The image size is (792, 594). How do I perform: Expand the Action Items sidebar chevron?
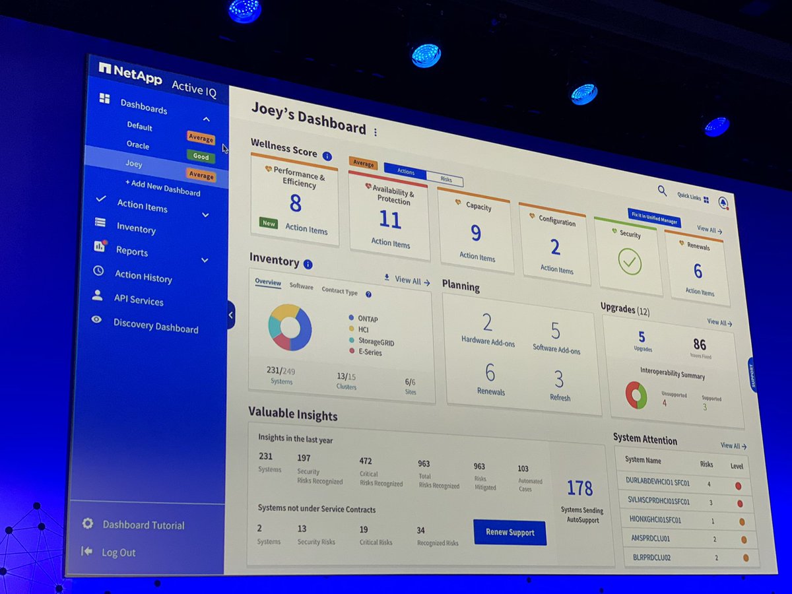(205, 215)
